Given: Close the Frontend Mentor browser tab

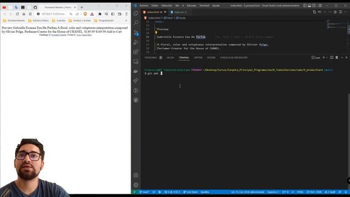Looking at the screenshot, I should point(75,7).
